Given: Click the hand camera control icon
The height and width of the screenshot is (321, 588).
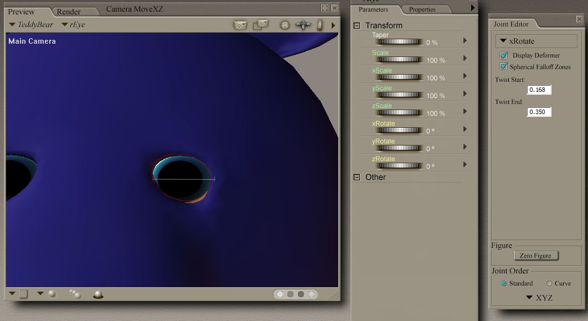Looking at the screenshot, I should (319, 25).
